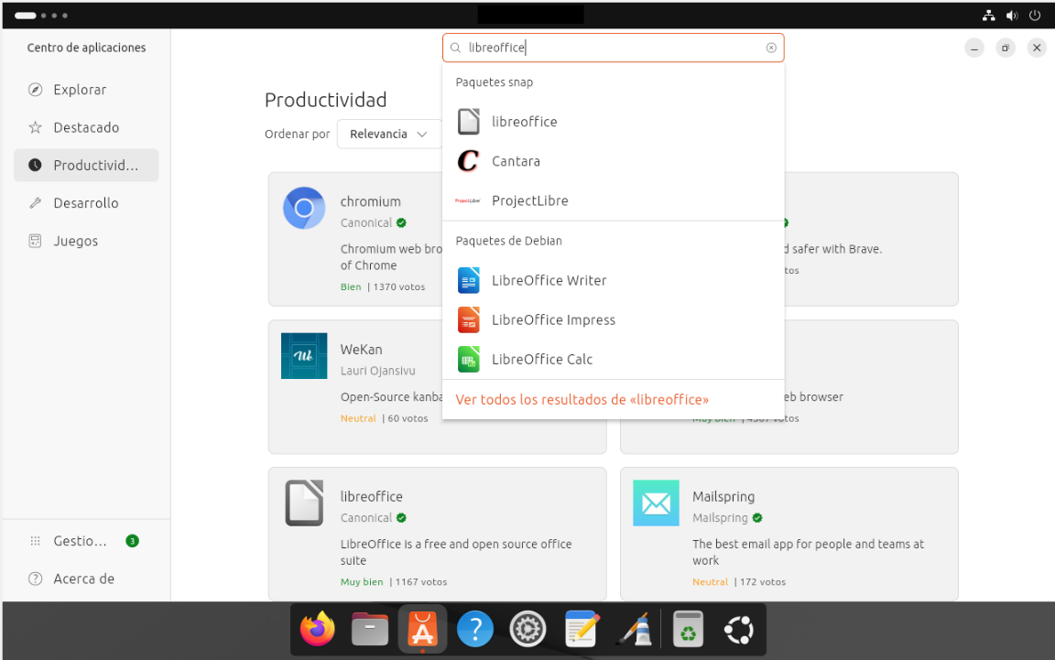Select the LibreOffice Writer result icon

point(468,280)
